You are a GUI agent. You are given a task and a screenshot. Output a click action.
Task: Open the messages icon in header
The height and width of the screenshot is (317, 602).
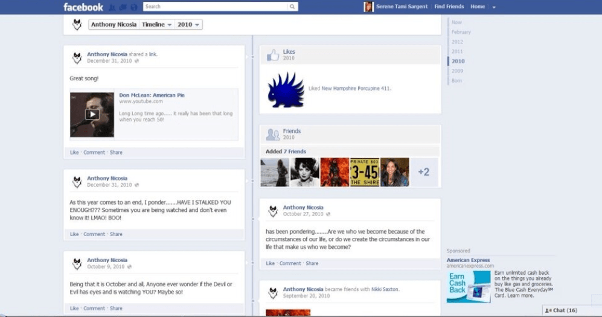(x=123, y=7)
